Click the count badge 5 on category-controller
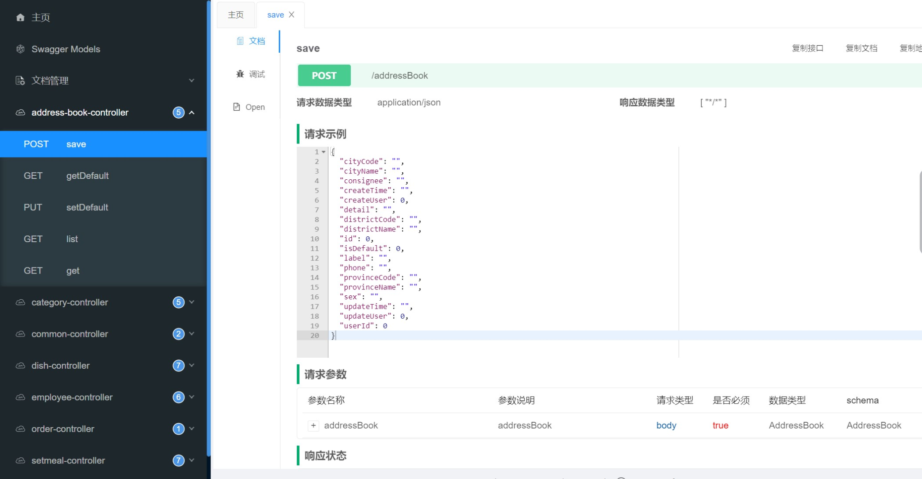This screenshot has width=922, height=479. coord(178,302)
